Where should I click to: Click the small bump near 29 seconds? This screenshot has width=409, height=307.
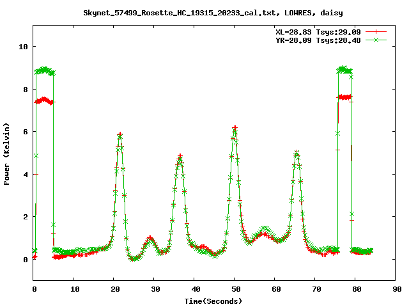click(150, 239)
